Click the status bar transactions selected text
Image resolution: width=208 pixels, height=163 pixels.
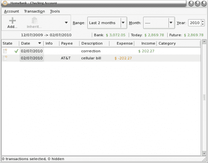[x=33, y=159]
